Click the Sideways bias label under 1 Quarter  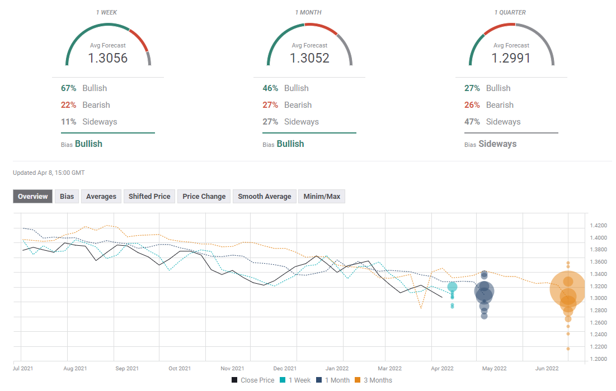click(497, 144)
